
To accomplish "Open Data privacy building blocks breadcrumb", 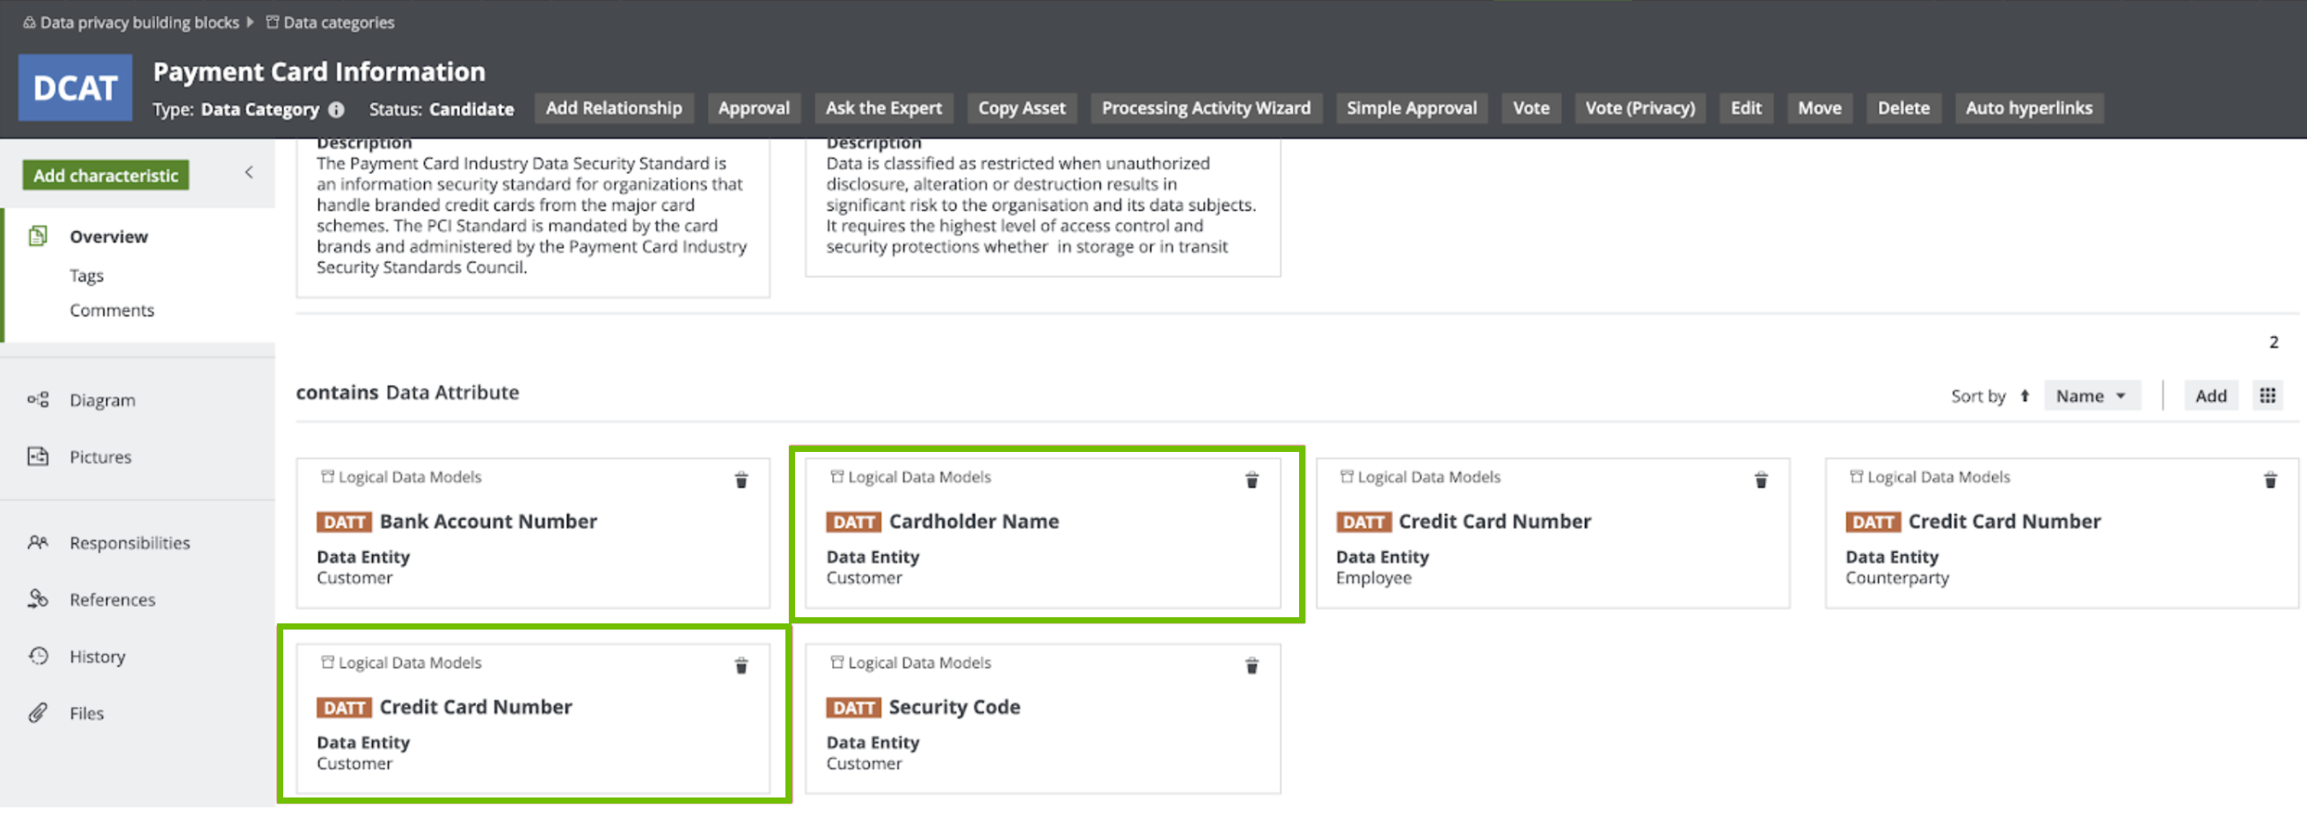I will (140, 22).
